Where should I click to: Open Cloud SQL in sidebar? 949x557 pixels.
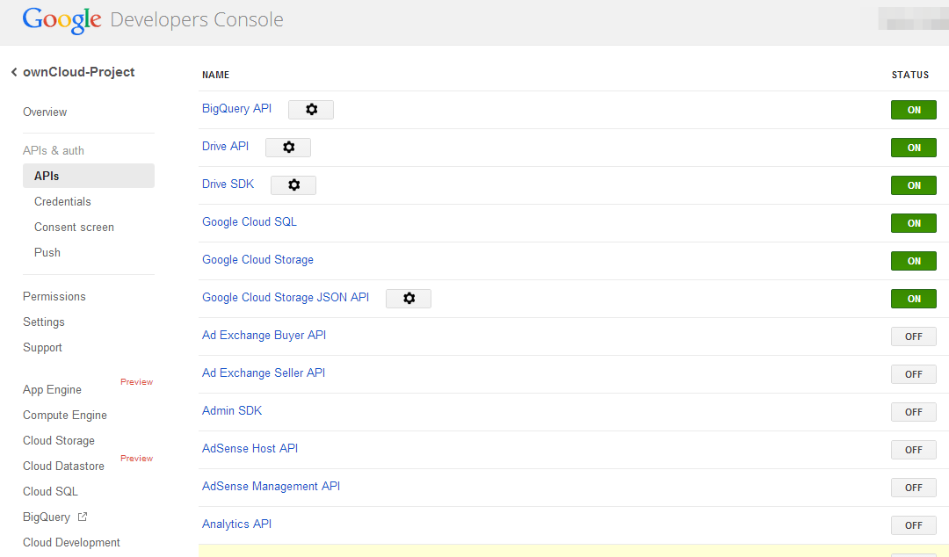click(50, 492)
